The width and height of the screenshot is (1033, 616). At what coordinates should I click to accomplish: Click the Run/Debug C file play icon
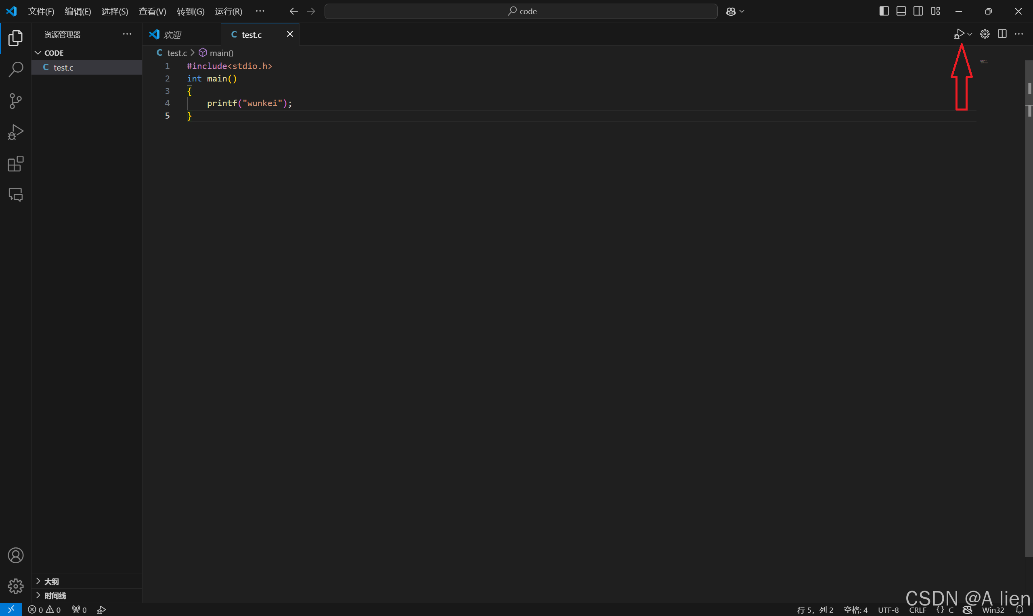point(959,34)
